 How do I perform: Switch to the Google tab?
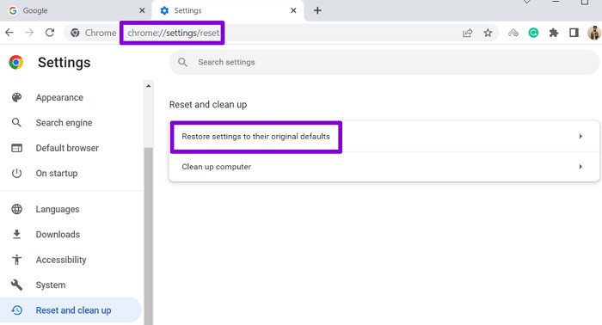click(x=76, y=10)
